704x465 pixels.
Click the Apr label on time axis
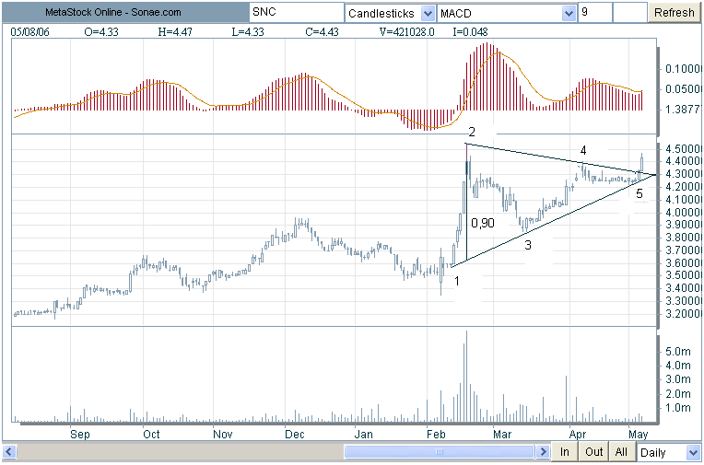point(578,435)
